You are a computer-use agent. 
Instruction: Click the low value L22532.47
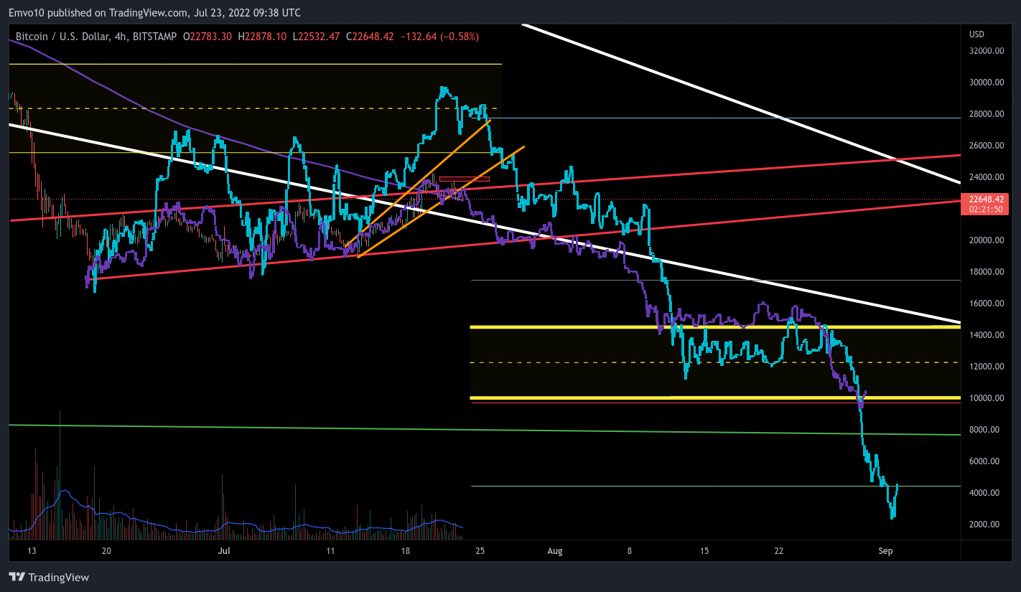point(317,36)
